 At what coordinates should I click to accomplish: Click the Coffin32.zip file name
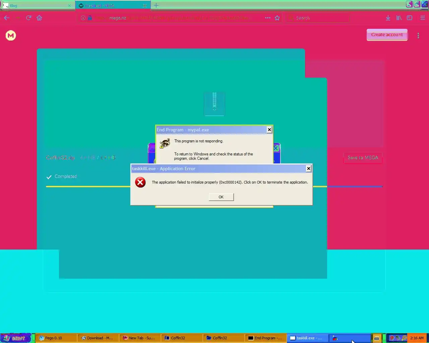tap(60, 157)
